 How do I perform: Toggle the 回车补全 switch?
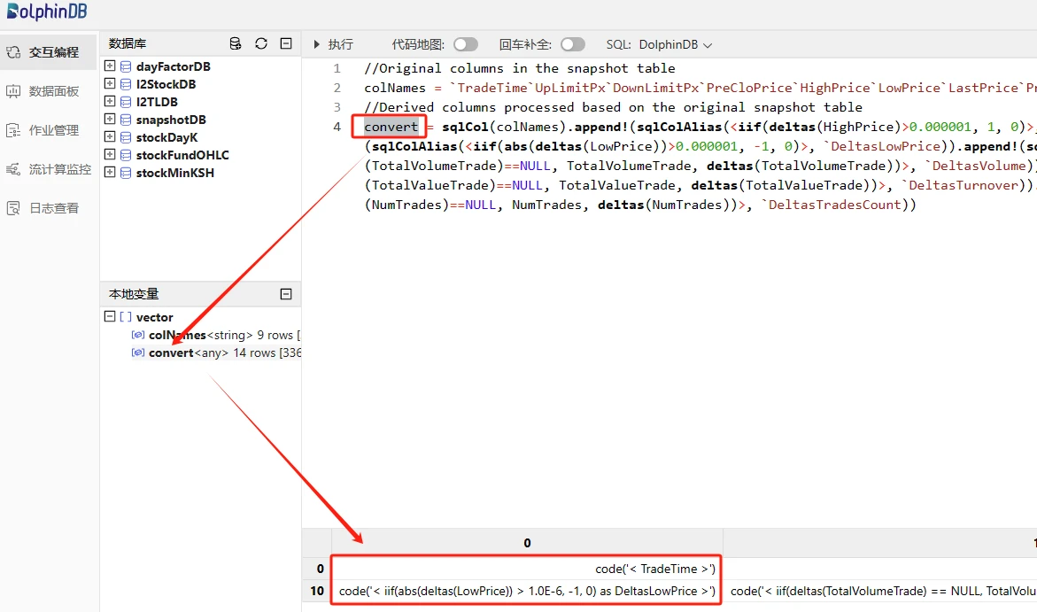pyautogui.click(x=572, y=44)
